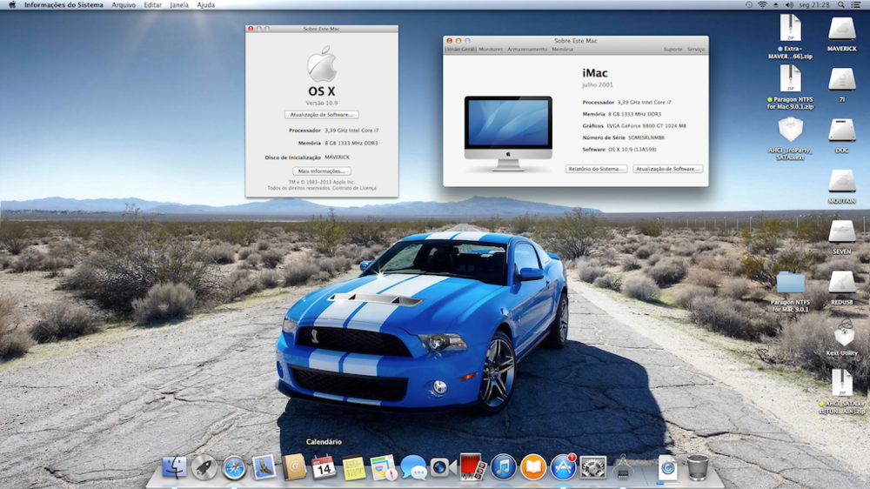Open Calendário from the dock
The height and width of the screenshot is (489, 870).
[324, 468]
